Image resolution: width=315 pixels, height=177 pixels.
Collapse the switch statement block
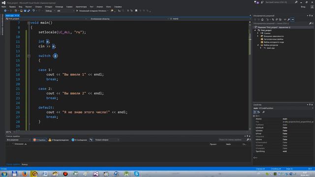point(29,56)
